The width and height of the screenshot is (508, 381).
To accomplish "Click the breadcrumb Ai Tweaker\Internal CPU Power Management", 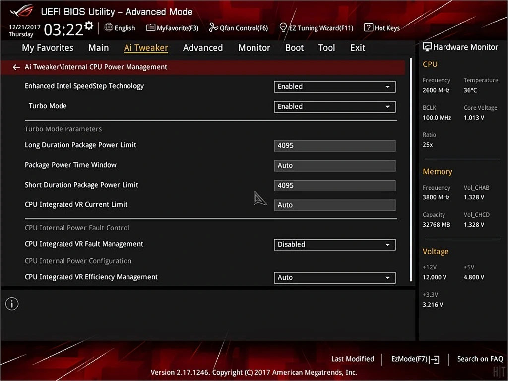I will [96, 67].
